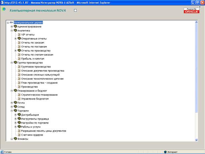Click the Администрирование folder icon
Screen dimensions: 205x154
point(15,26)
